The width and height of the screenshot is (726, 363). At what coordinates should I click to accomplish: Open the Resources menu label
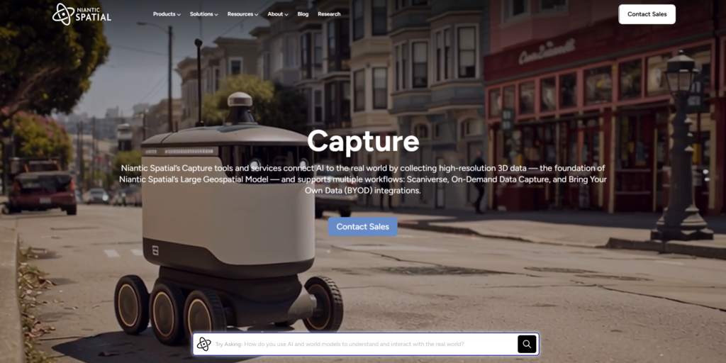240,14
